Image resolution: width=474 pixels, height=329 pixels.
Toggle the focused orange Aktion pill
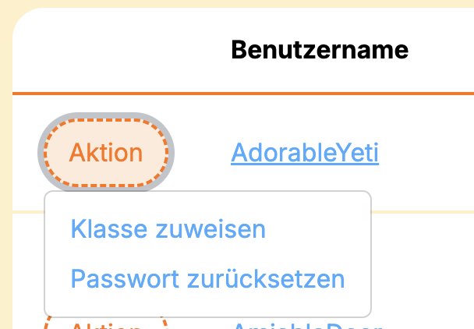[106, 153]
